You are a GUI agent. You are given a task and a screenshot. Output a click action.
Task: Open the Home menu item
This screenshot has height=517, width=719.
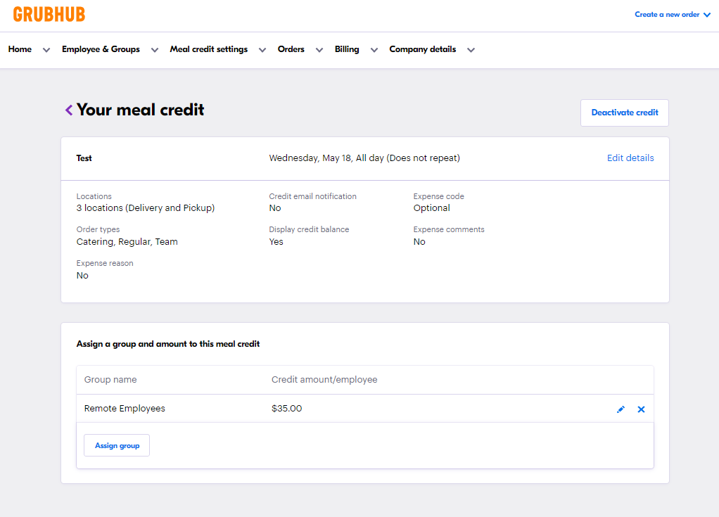coord(20,49)
